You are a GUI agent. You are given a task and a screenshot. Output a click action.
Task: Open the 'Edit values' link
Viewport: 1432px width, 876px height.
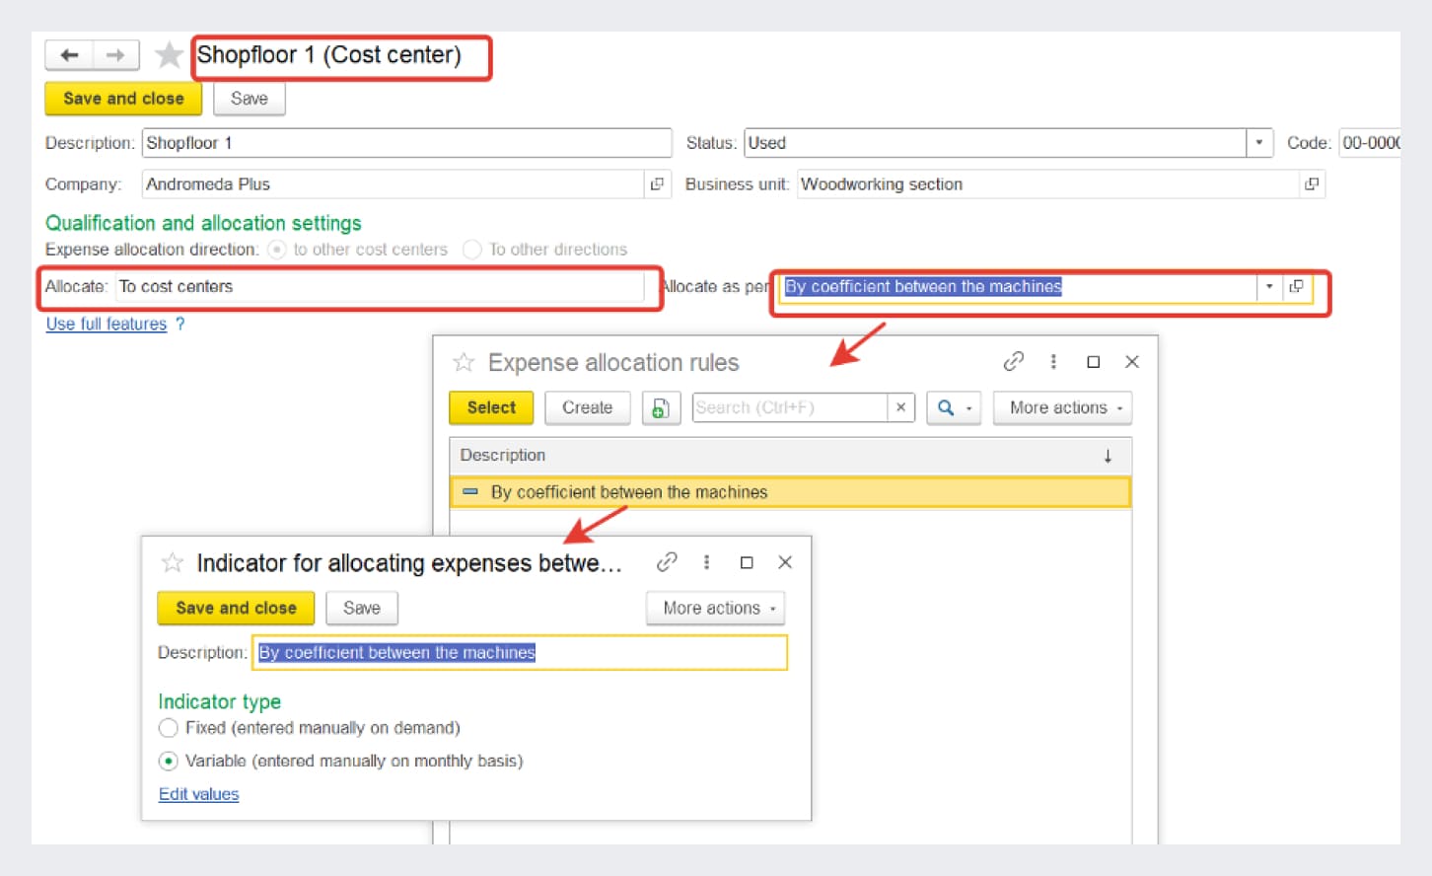[198, 794]
